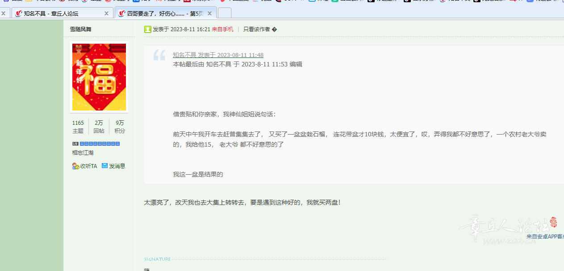Click the quoted line 我这一盆是结果的

tap(198, 174)
